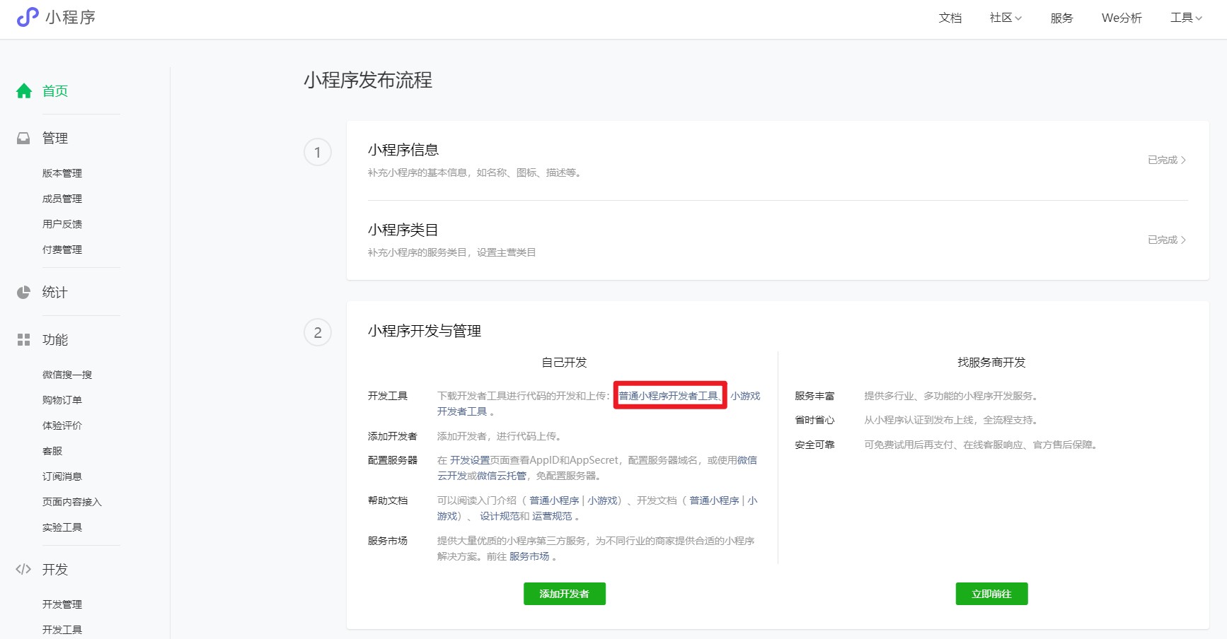This screenshot has height=639, width=1227.
Task: Click the 小程序信息 heading
Action: click(403, 150)
